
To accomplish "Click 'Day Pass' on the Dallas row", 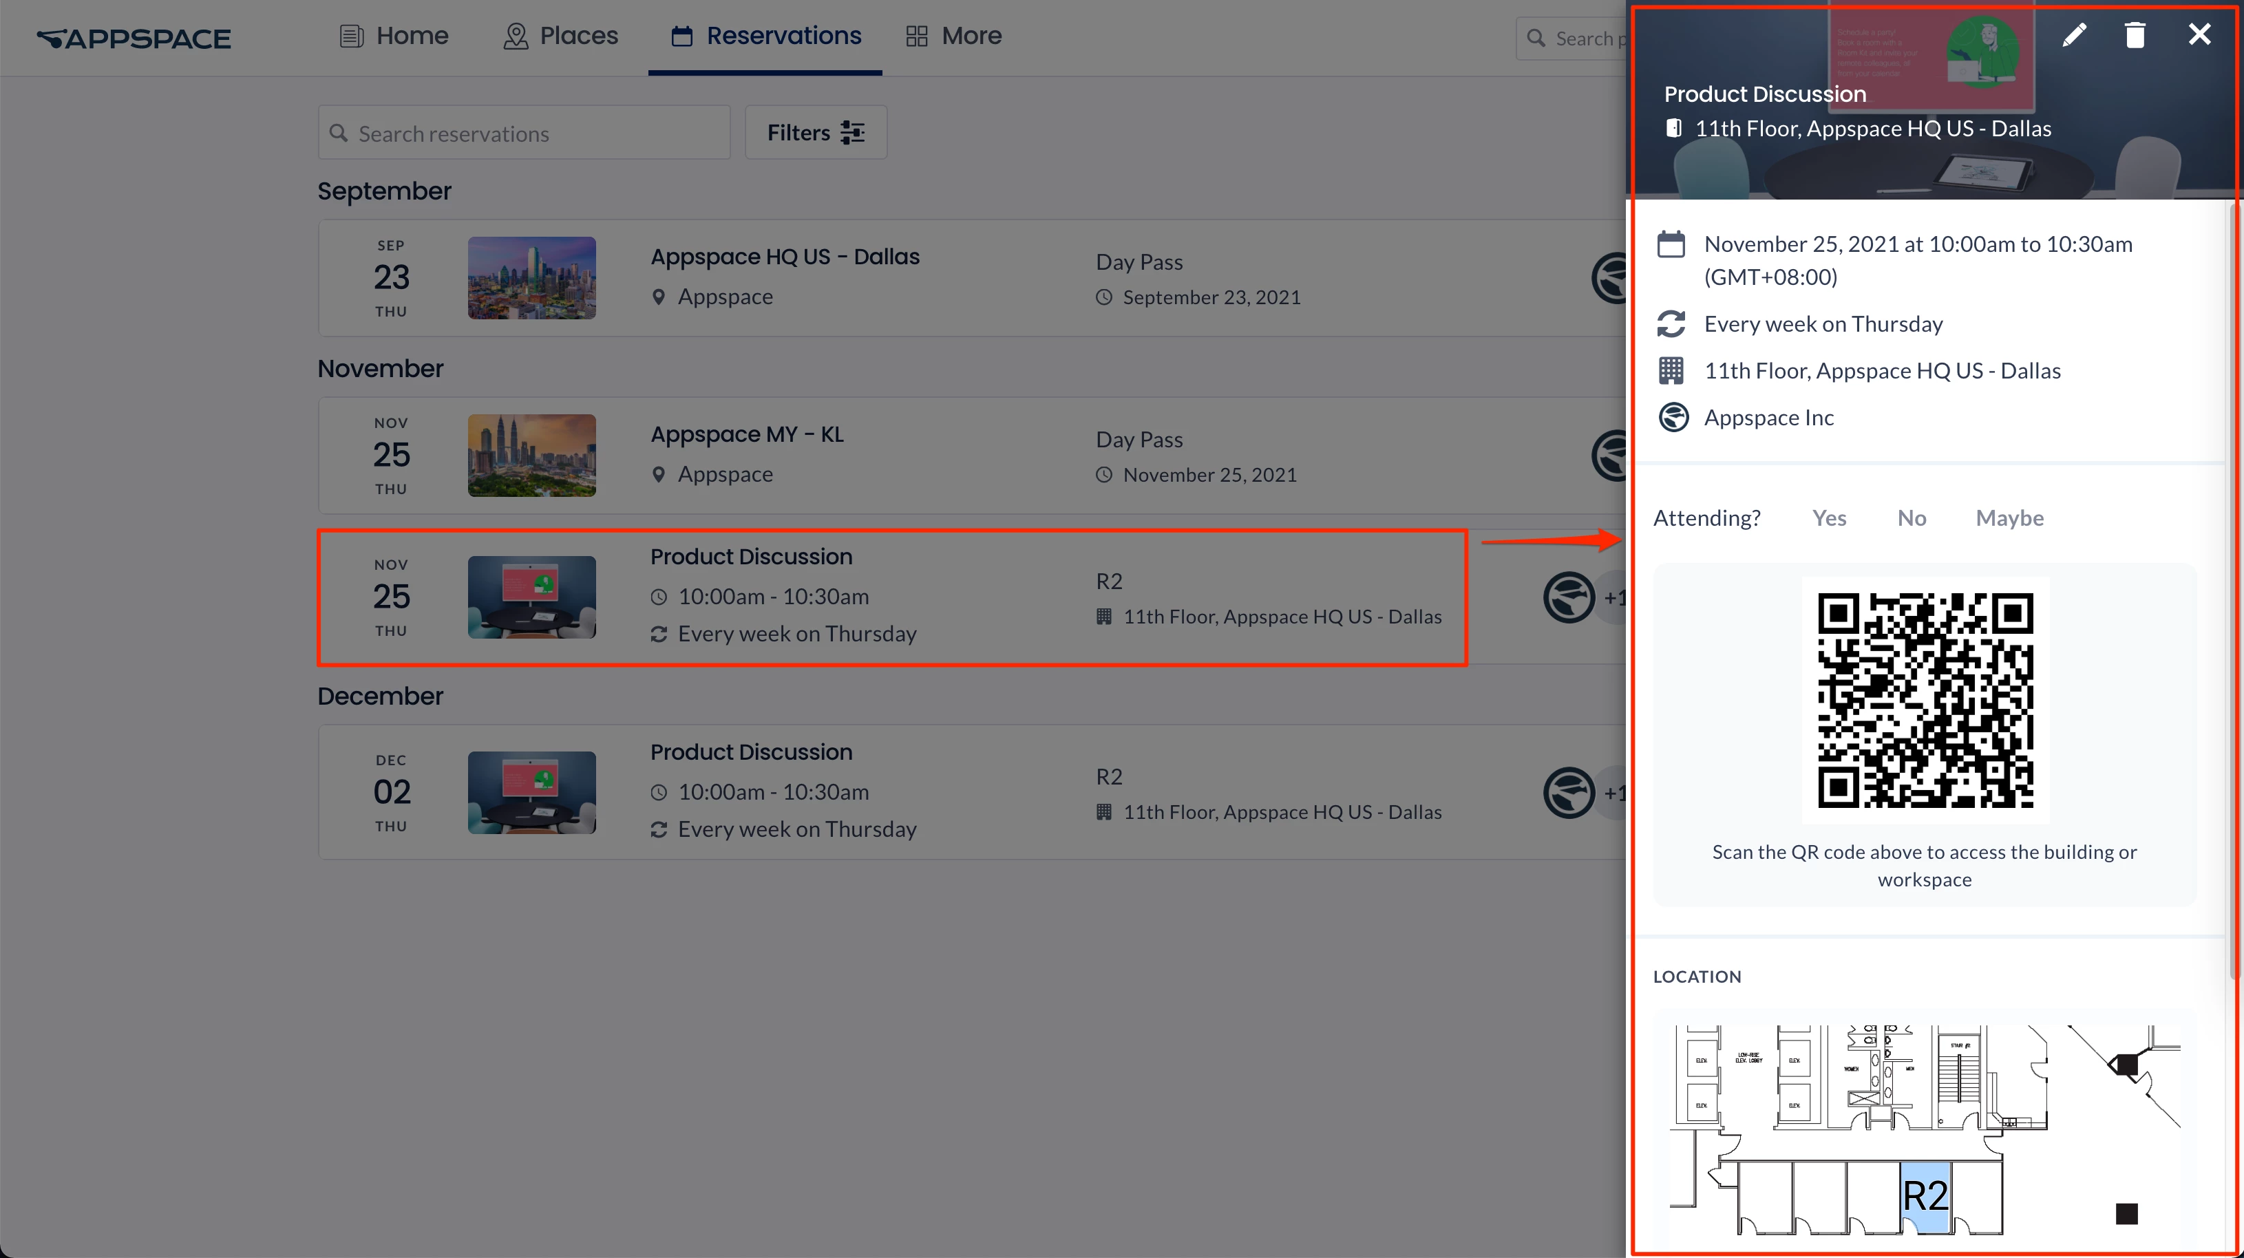I will point(1139,262).
